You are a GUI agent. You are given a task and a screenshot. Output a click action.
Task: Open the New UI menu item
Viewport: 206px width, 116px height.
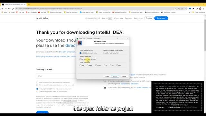(107, 18)
